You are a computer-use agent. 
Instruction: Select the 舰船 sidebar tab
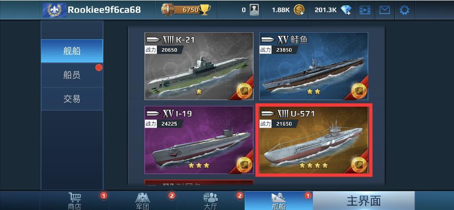(x=72, y=51)
